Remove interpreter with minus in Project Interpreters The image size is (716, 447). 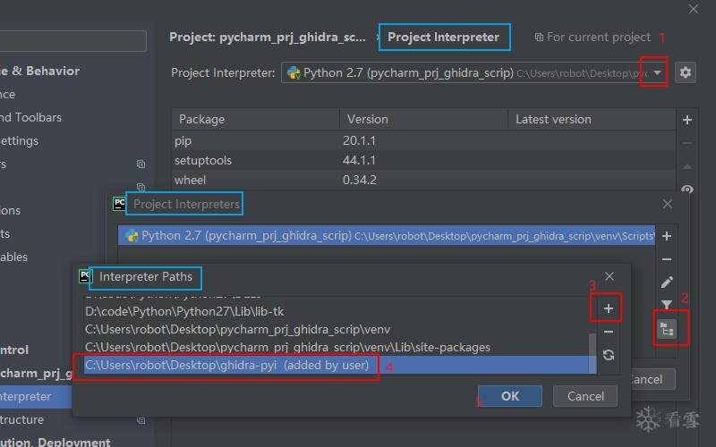click(x=667, y=259)
